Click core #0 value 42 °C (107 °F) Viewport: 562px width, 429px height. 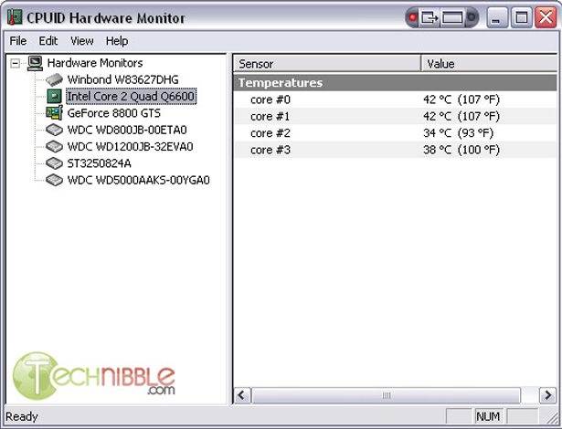tap(461, 99)
